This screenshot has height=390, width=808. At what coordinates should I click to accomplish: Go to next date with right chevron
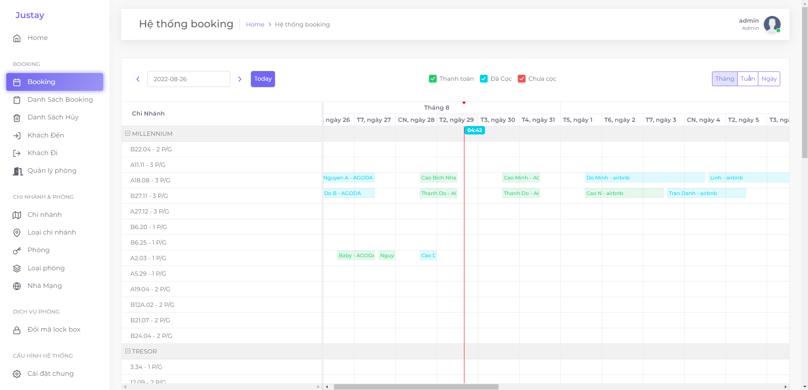pyautogui.click(x=240, y=79)
